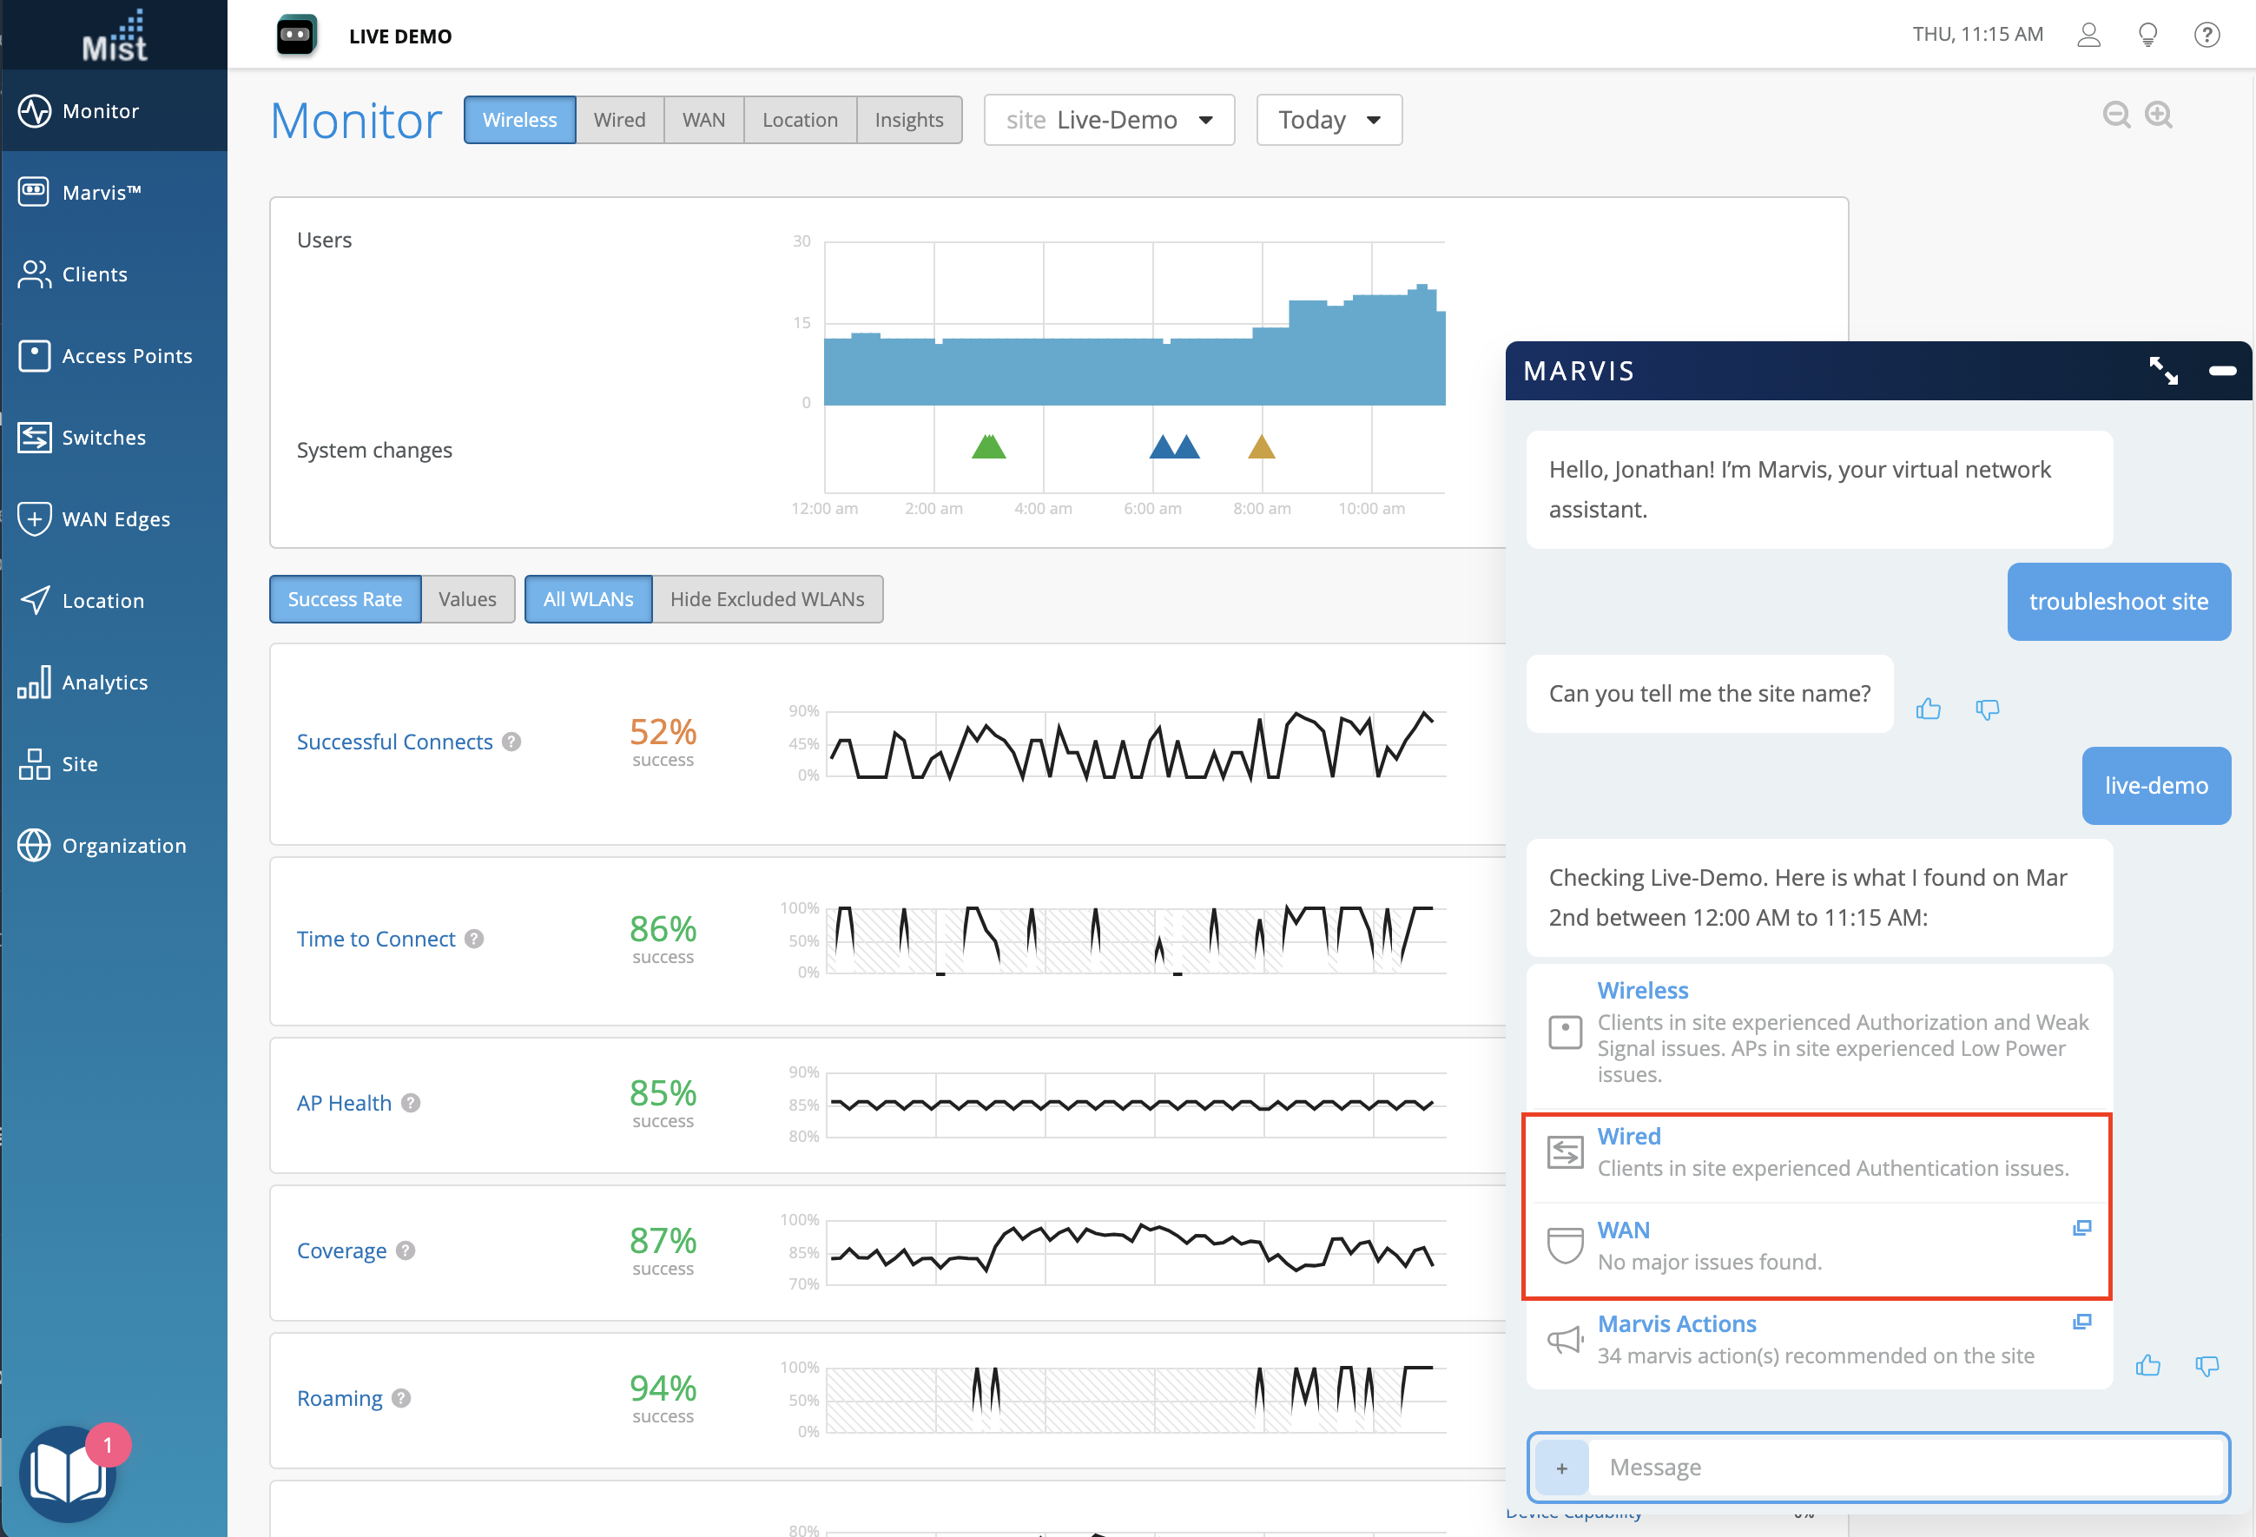Screen dimensions: 2256x1537
Task: Toggle metrics view to Values
Action: click(x=467, y=599)
